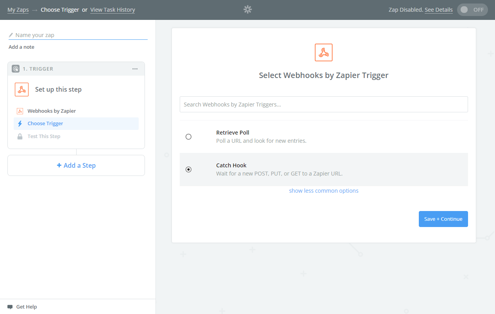Click the Save + Continue button
Viewport: 495px width, 314px height.
[443, 219]
